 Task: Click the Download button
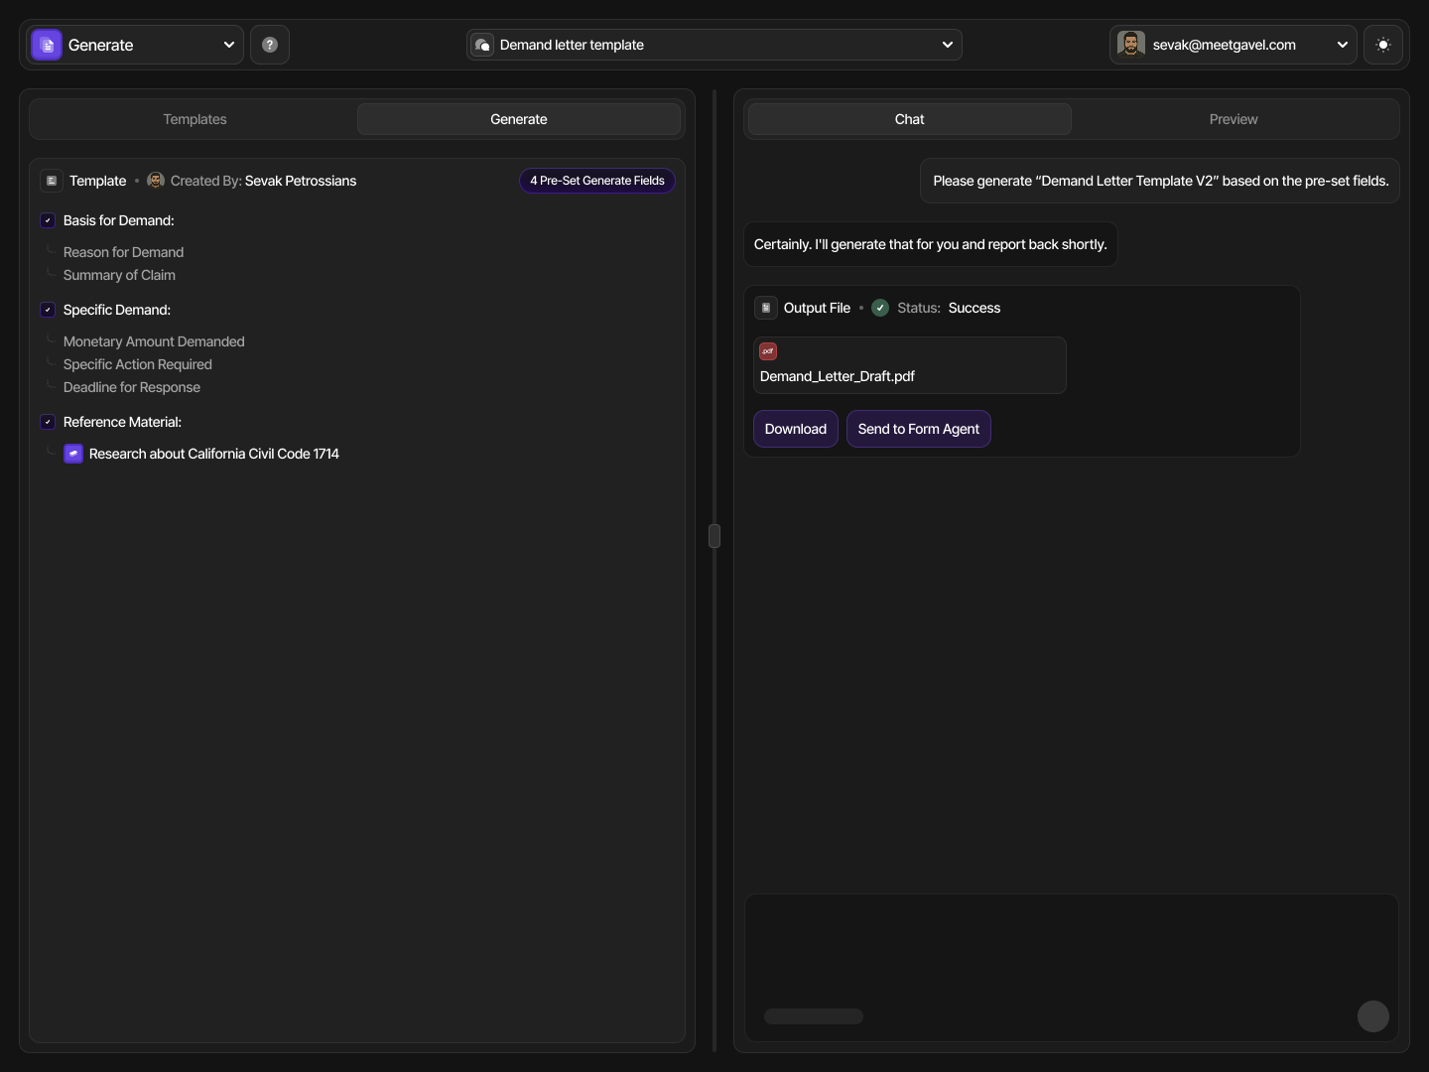point(795,429)
